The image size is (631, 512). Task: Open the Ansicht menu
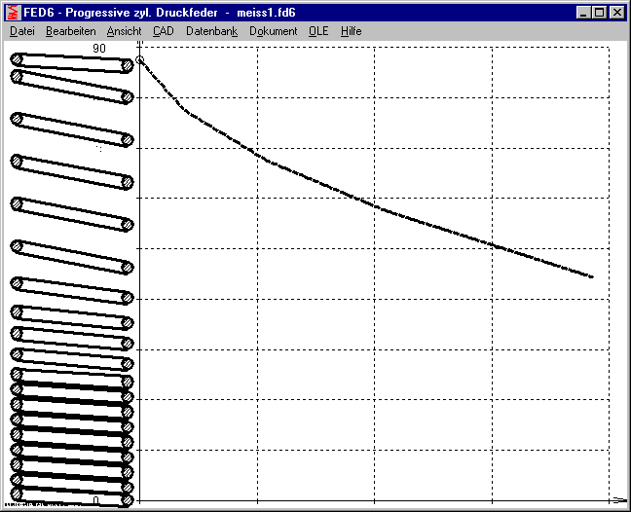124,31
